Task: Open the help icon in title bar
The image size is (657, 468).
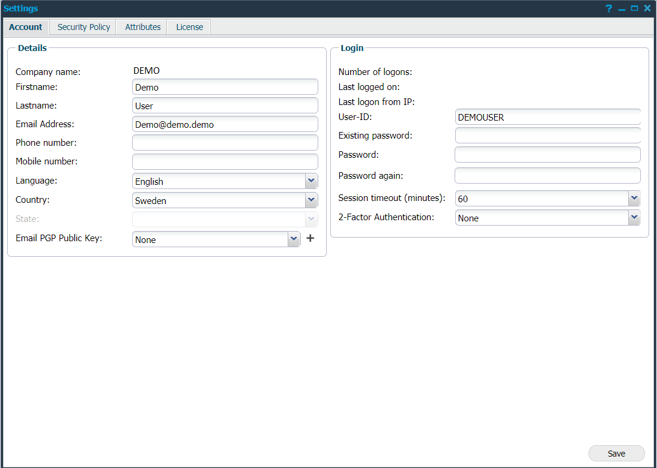Action: click(608, 8)
